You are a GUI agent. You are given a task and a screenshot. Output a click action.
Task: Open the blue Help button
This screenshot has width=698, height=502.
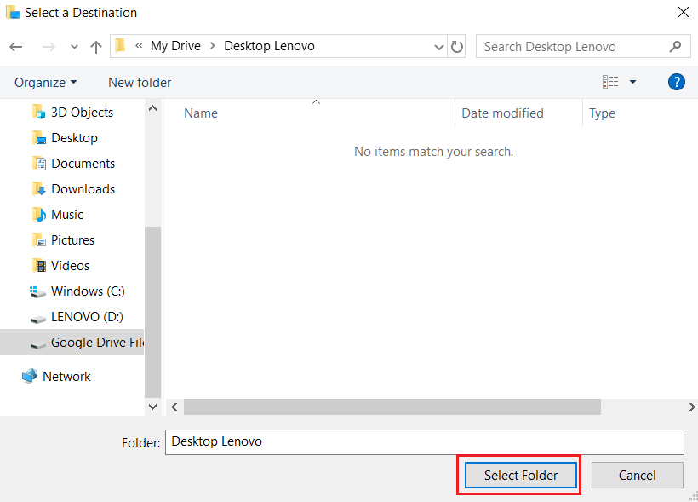tap(676, 82)
